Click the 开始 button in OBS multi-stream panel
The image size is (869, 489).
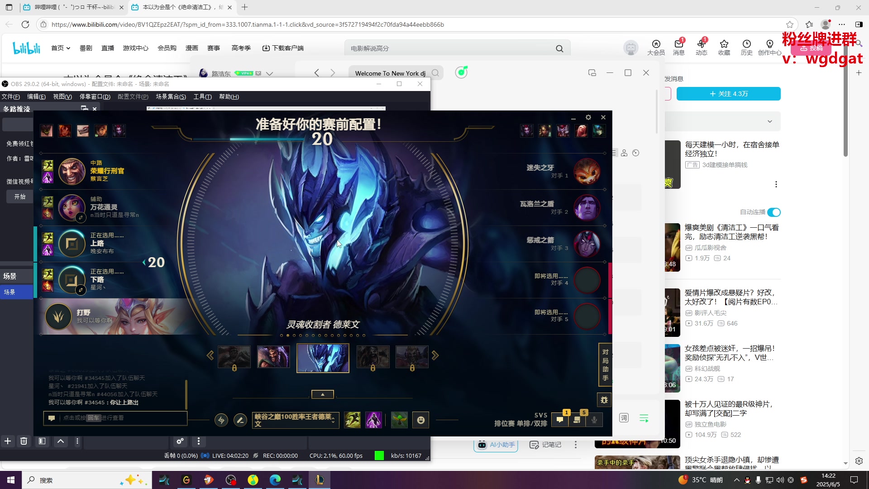pyautogui.click(x=19, y=197)
